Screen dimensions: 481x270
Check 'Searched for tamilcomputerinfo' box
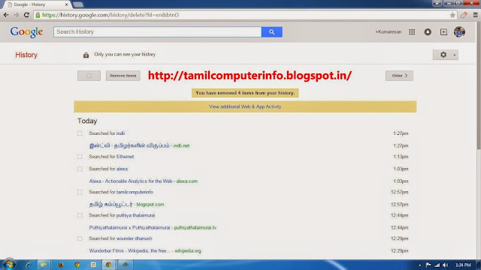click(x=80, y=192)
